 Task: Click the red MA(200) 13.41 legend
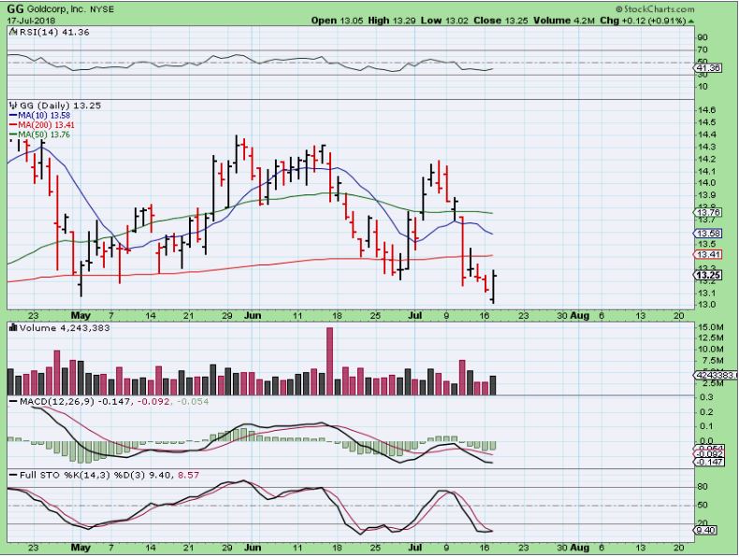(42, 125)
